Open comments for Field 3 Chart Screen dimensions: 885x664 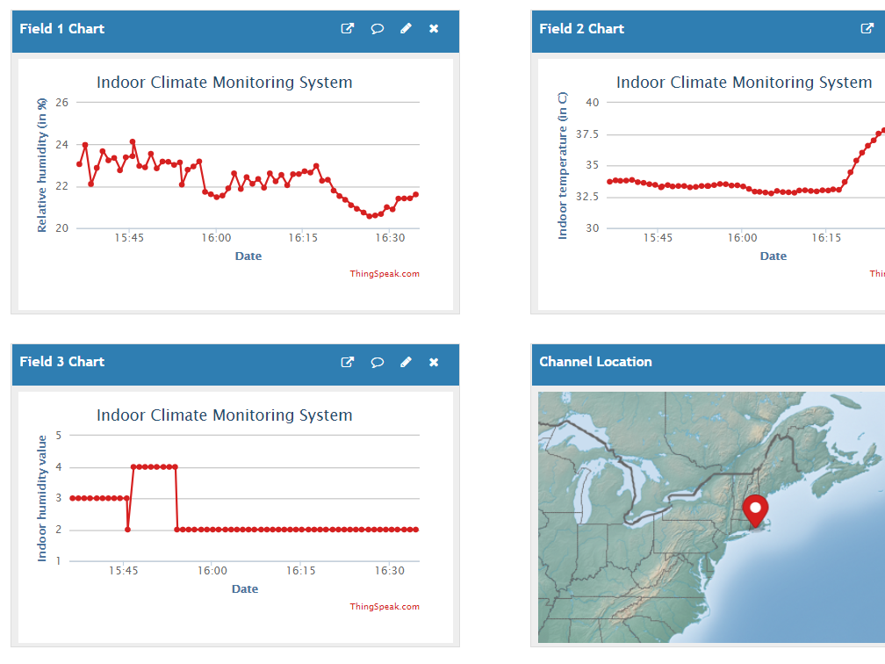point(377,362)
